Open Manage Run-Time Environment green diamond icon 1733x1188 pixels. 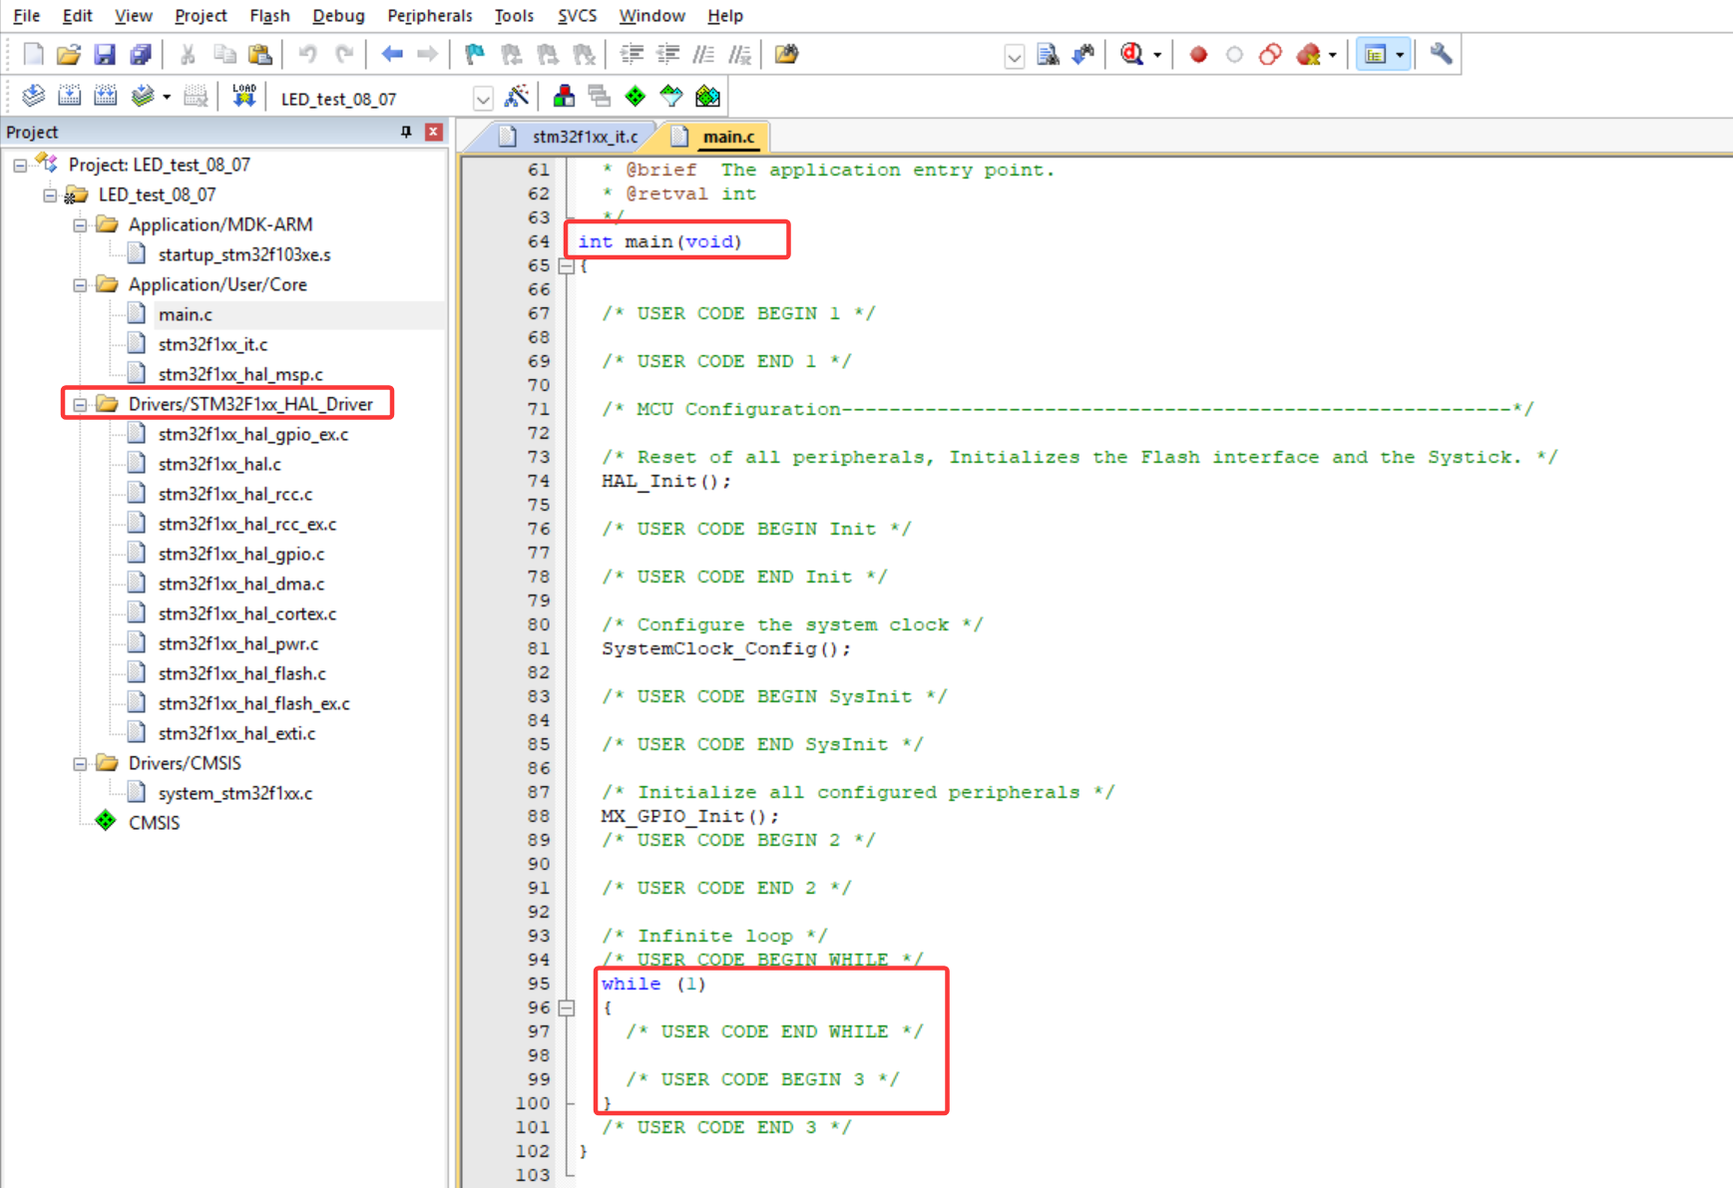point(636,97)
